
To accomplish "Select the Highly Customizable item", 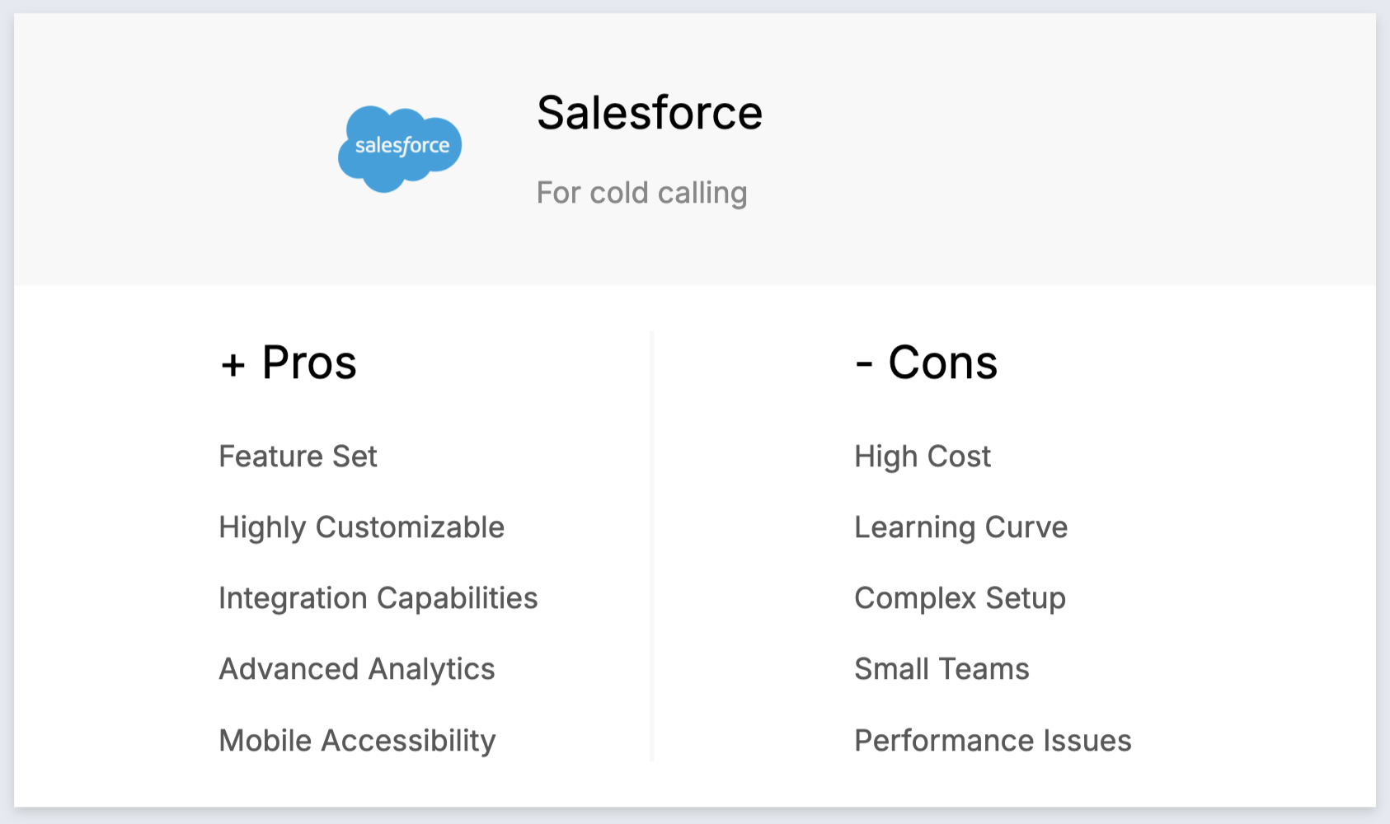I will coord(361,527).
